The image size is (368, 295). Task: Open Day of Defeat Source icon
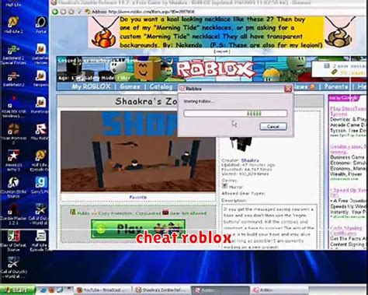point(13,240)
